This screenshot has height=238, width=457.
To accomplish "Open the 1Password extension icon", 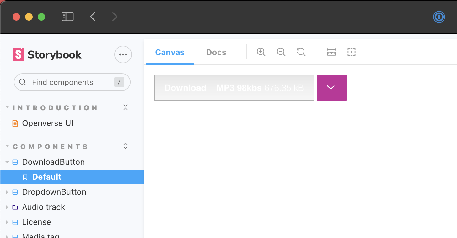I will pyautogui.click(x=439, y=17).
